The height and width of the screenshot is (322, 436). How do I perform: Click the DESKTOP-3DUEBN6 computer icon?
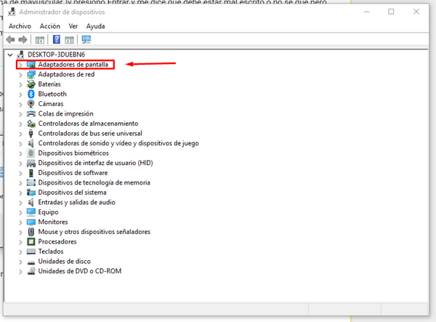coord(20,55)
